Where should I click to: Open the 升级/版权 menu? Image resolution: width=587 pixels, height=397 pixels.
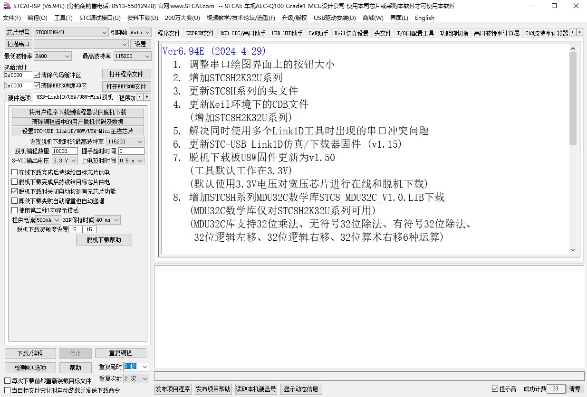[294, 18]
